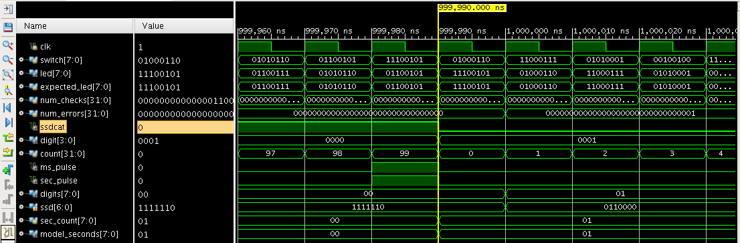Jump to the start with Go to Time 0 icon
The height and width of the screenshot is (243, 740).
[7, 108]
